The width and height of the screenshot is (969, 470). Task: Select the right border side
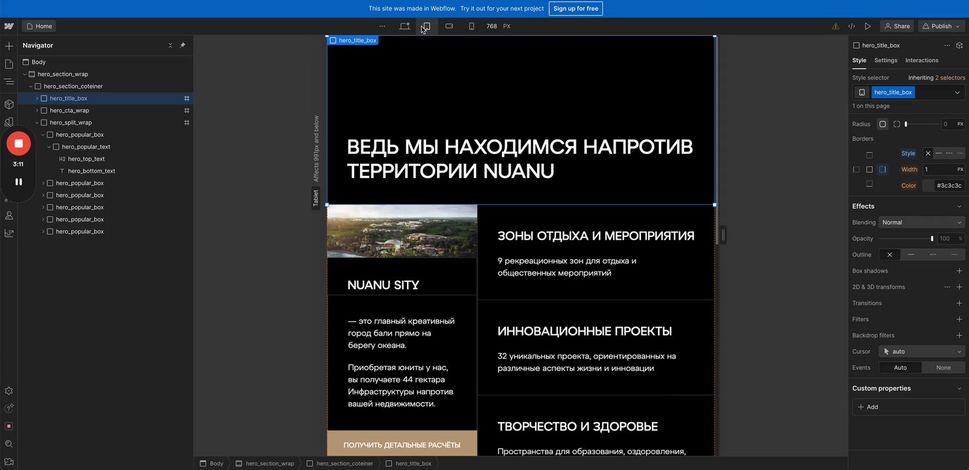pos(883,170)
